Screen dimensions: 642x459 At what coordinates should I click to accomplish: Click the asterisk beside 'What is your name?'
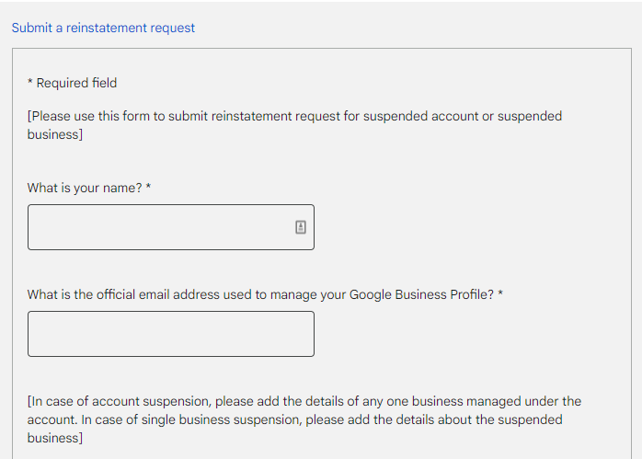(148, 187)
